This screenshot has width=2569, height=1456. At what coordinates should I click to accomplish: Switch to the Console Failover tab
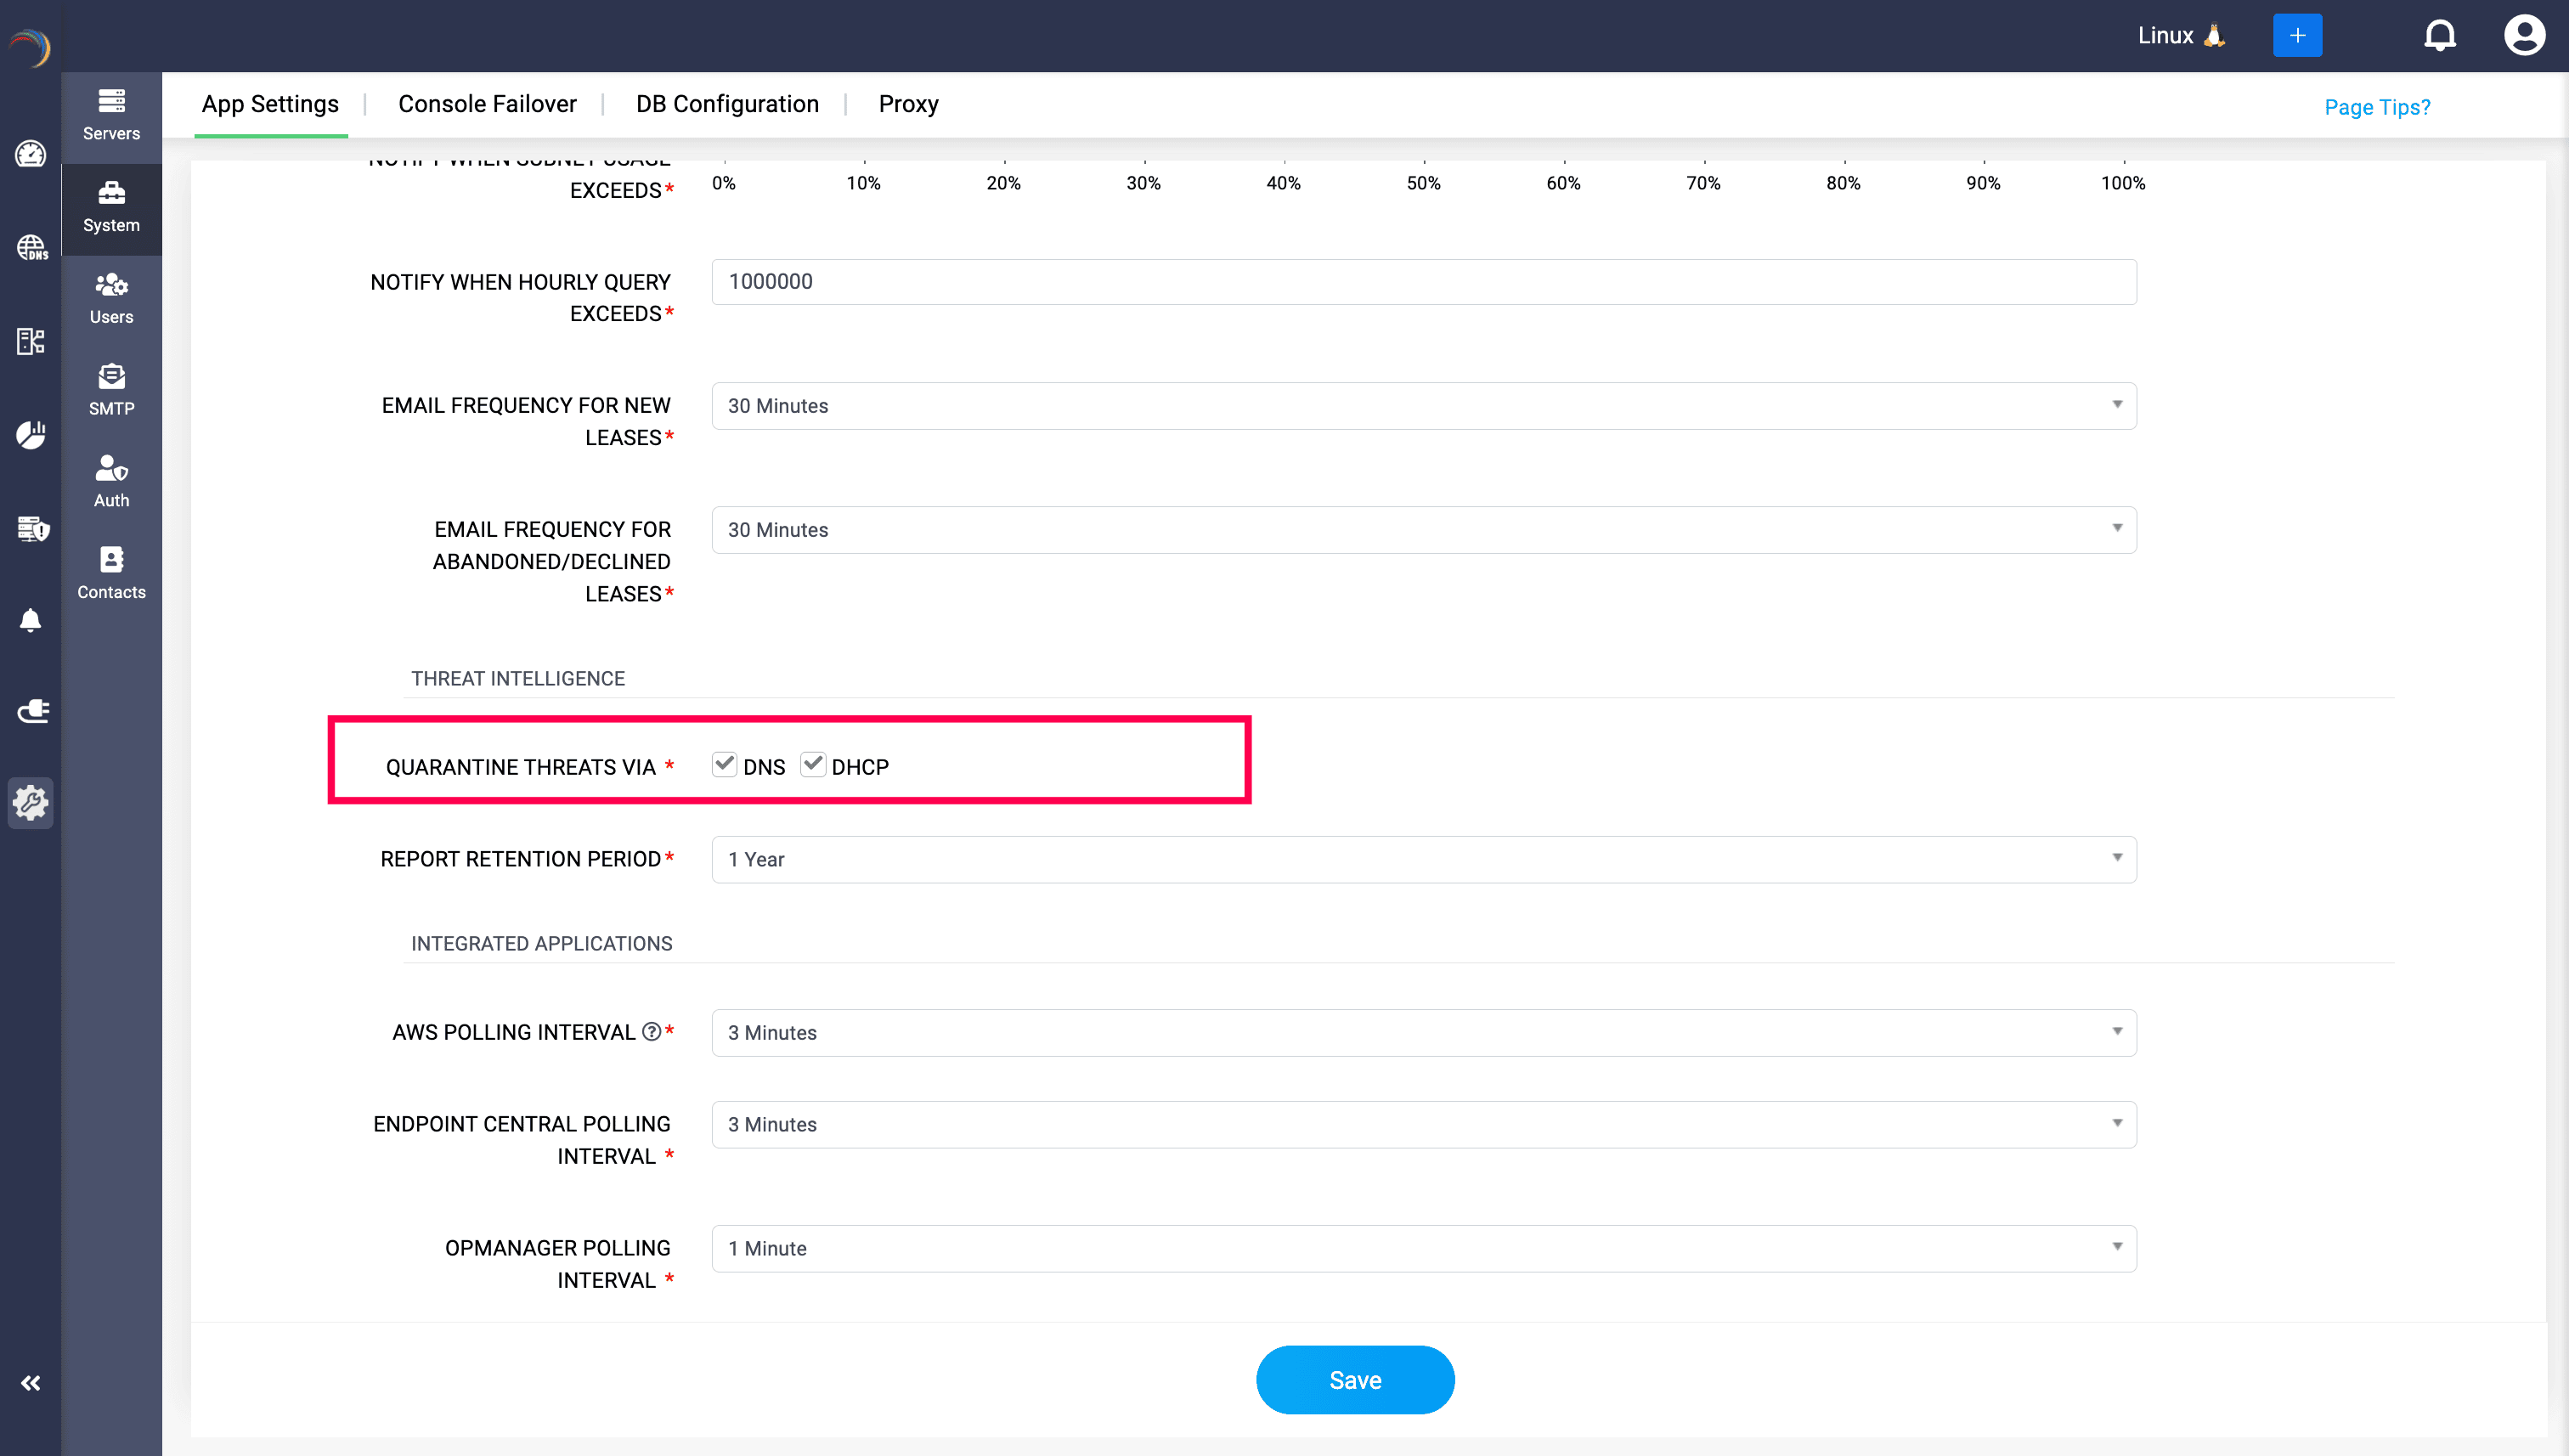coord(487,103)
